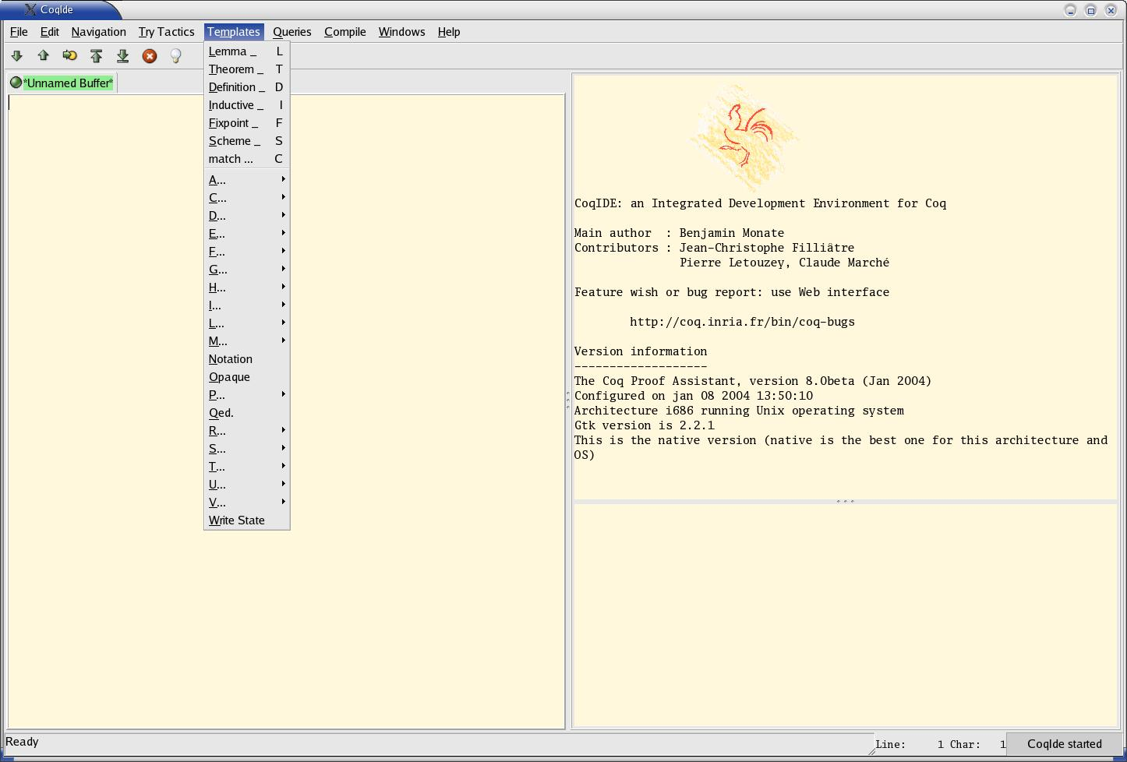Click the green status circle on Unnamed Buffer tab
The height and width of the screenshot is (762, 1127).
pos(16,83)
